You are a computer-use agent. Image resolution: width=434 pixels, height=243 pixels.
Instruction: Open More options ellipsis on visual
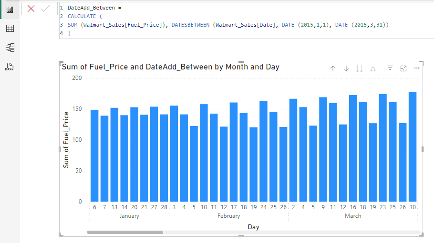pyautogui.click(x=416, y=68)
